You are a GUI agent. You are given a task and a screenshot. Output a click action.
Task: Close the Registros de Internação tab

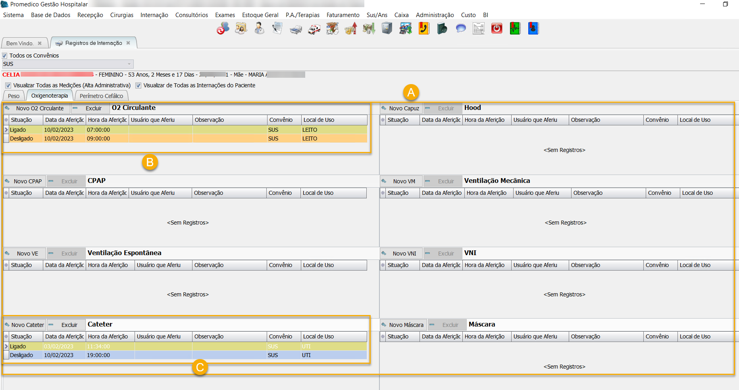(128, 43)
